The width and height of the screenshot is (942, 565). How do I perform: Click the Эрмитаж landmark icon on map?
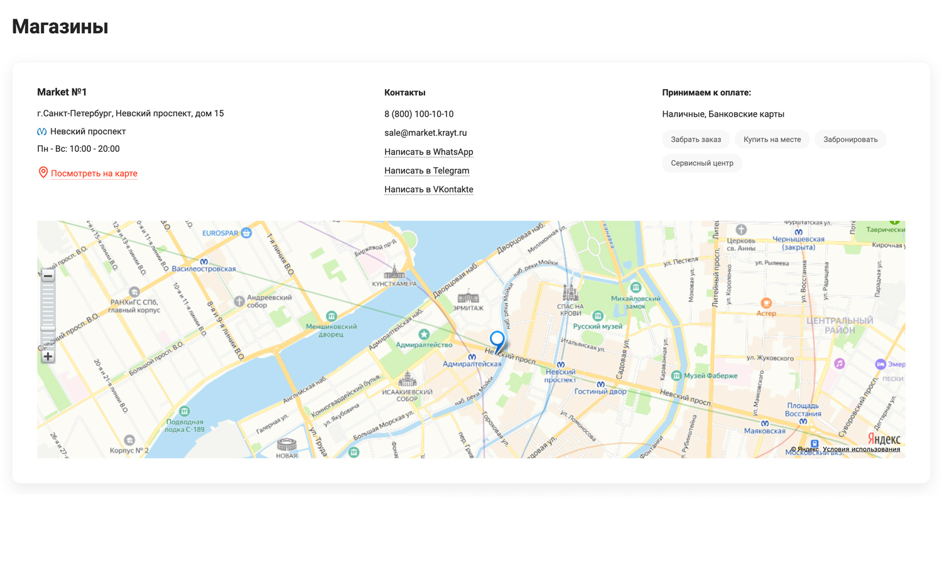[x=468, y=297]
